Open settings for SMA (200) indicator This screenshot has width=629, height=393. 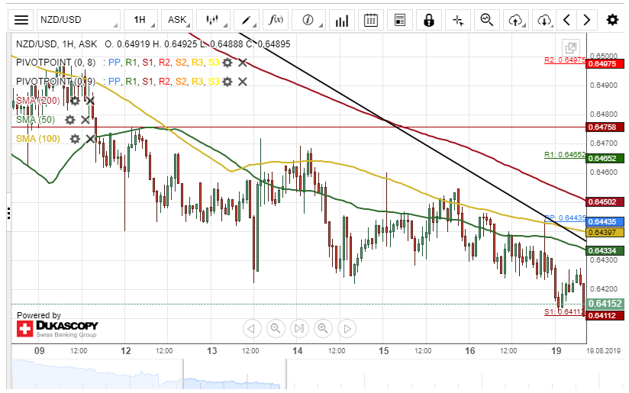click(75, 100)
